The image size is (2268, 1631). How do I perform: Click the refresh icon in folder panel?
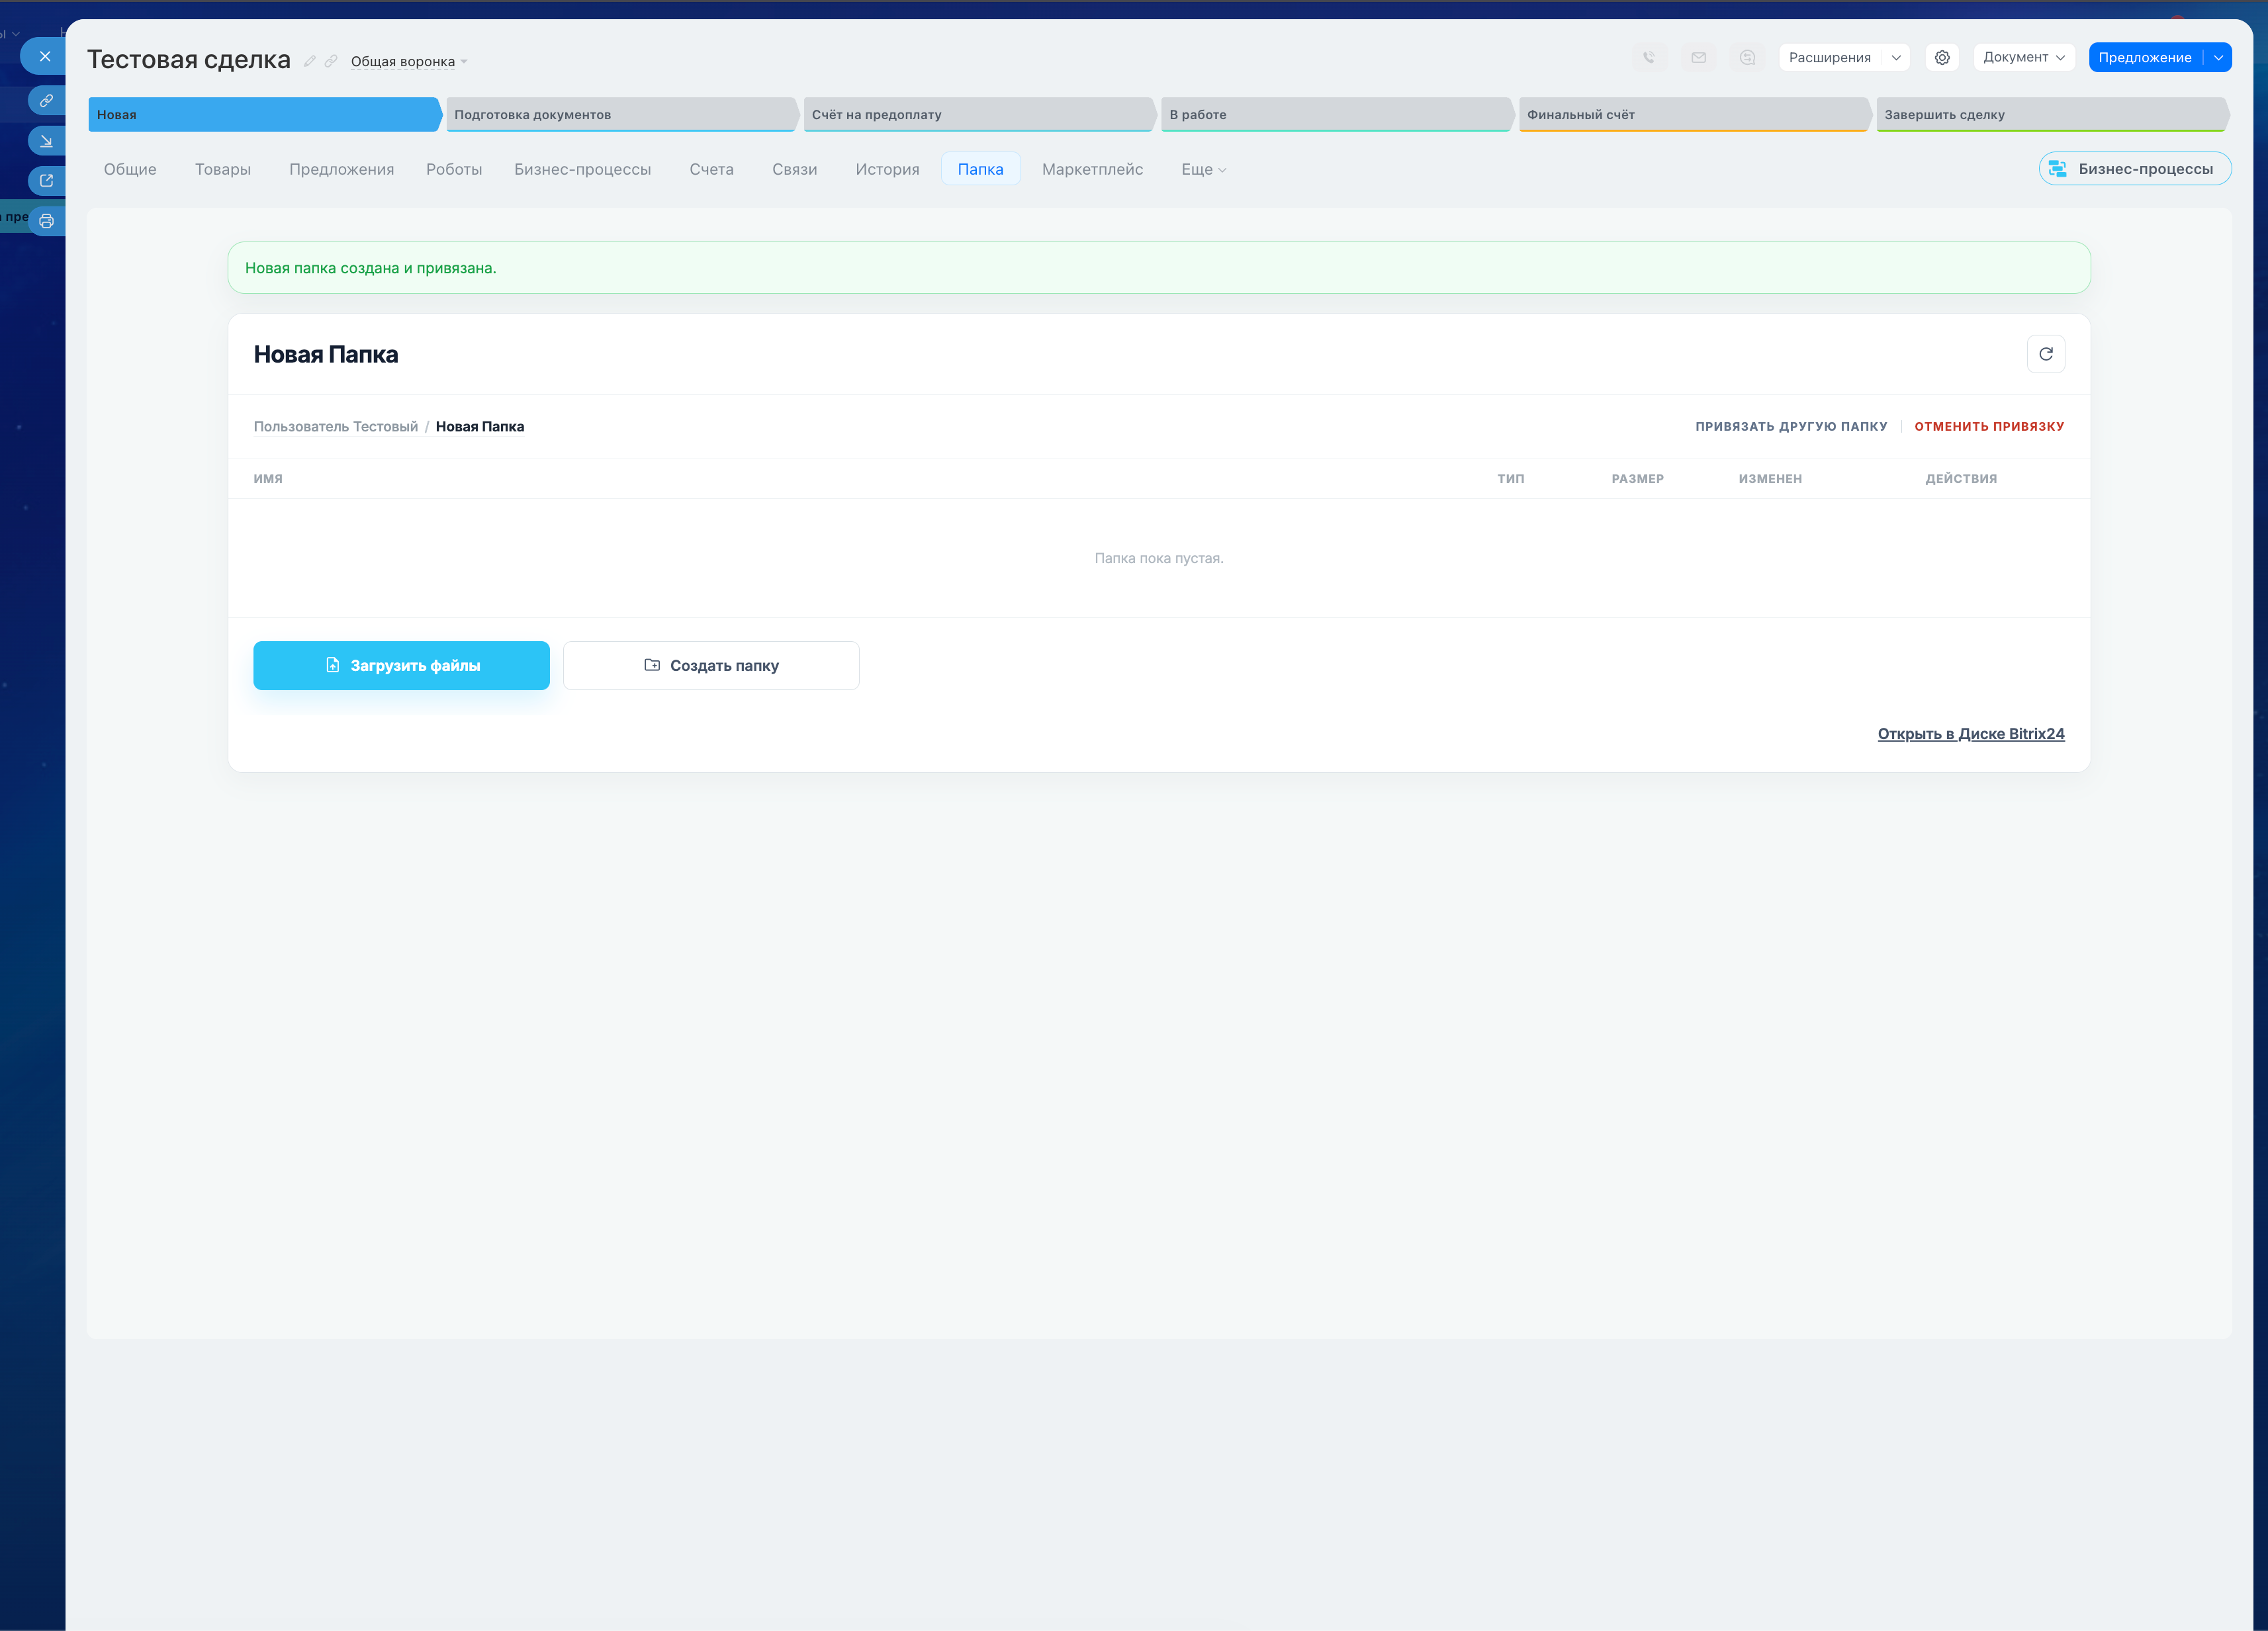point(2045,354)
